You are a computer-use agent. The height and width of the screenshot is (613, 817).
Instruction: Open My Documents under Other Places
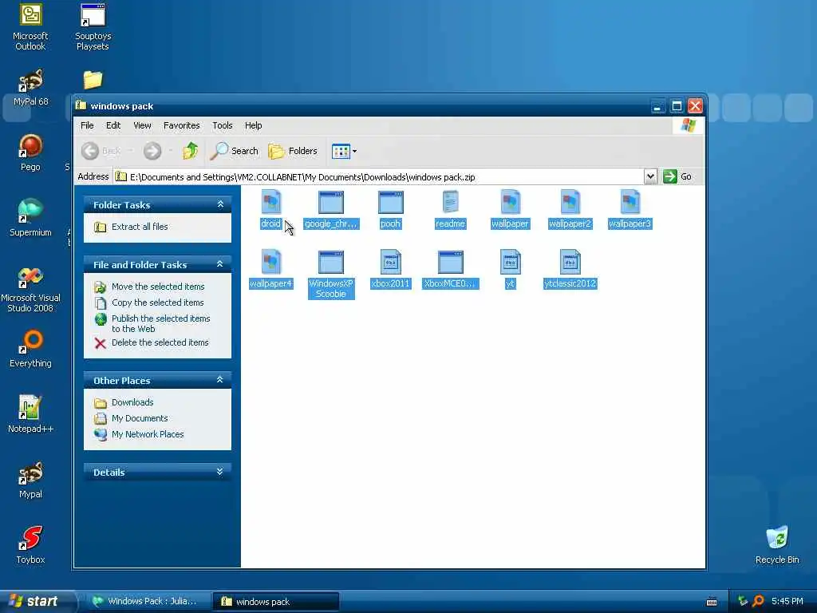[140, 418]
